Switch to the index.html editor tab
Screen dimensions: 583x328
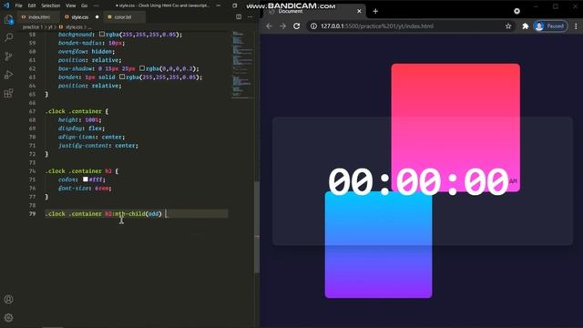38,17
